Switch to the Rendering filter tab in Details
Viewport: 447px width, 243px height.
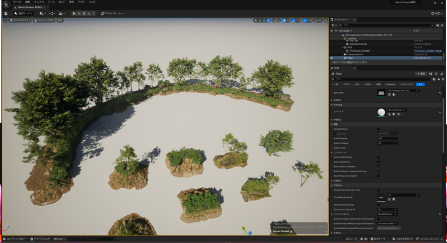pyautogui.click(x=391, y=84)
